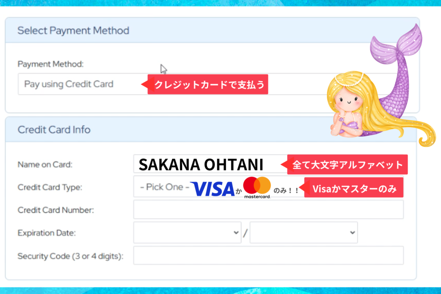This screenshot has width=441, height=294.
Task: Click the Name on Card input field
Action: (x=268, y=164)
